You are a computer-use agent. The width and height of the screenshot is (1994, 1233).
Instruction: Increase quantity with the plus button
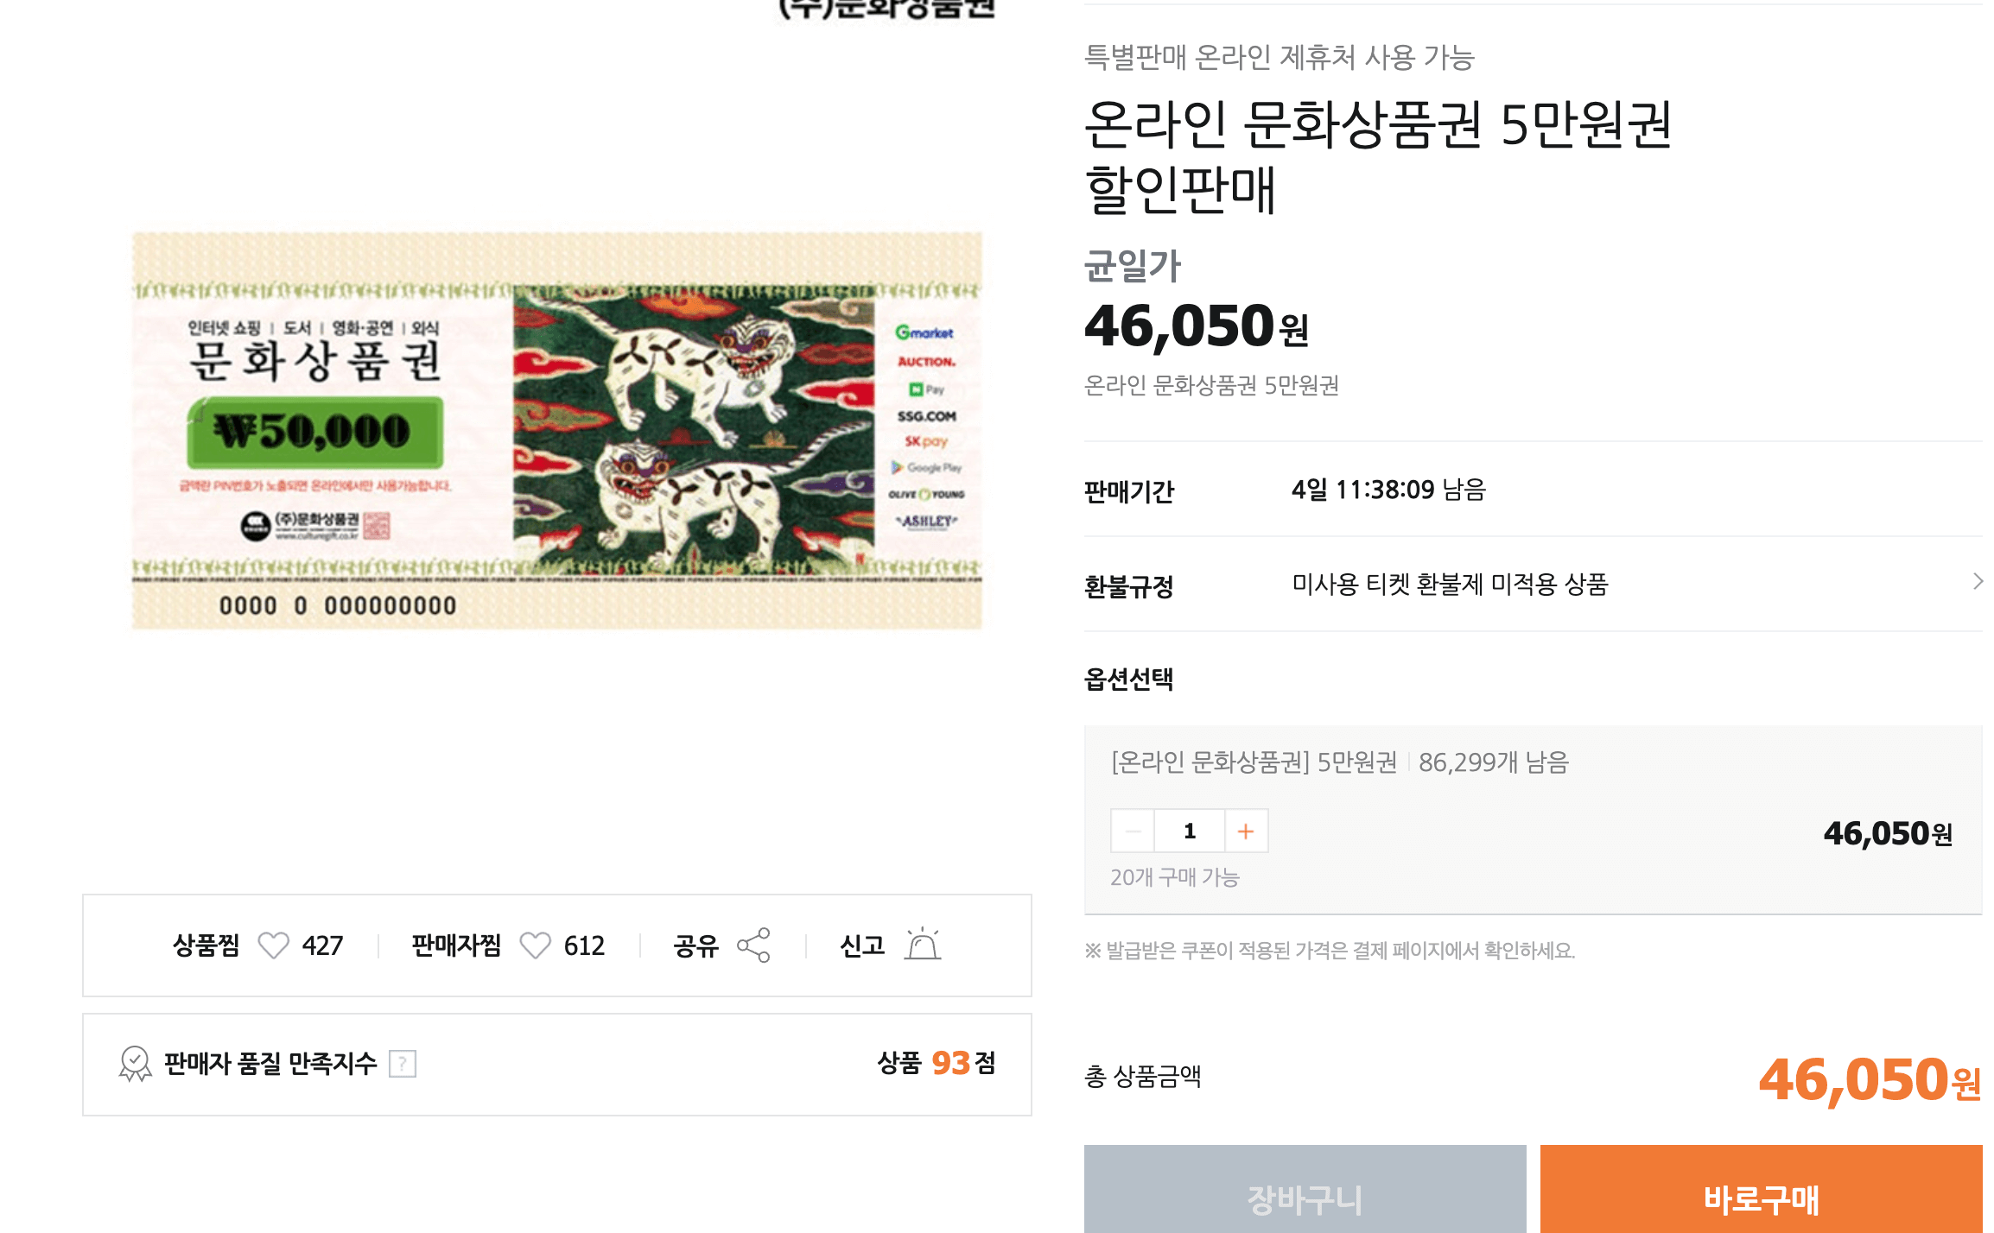(1246, 831)
